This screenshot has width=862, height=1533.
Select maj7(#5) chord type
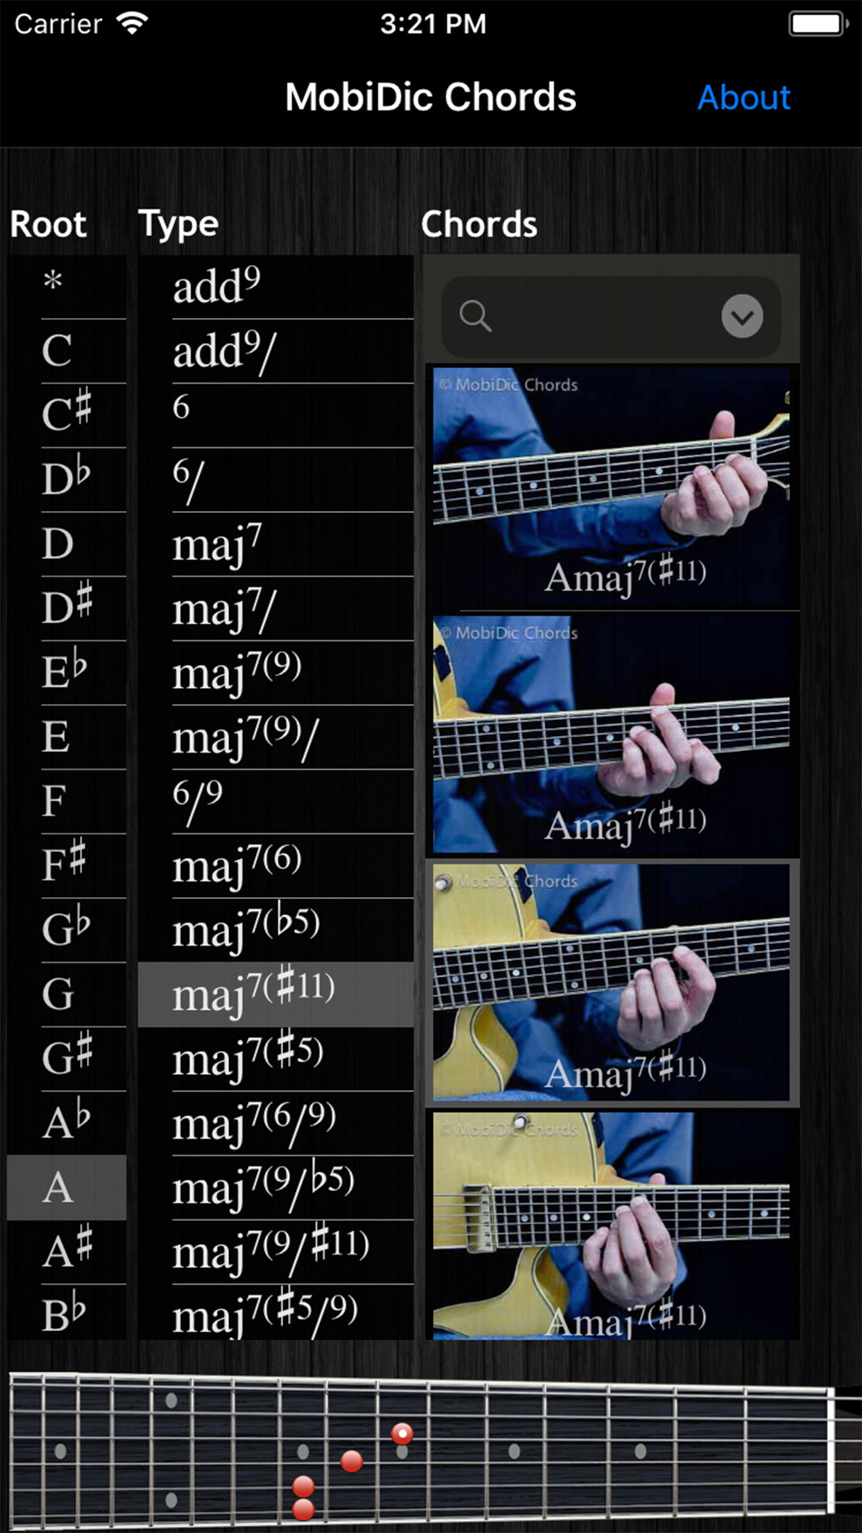[276, 1059]
